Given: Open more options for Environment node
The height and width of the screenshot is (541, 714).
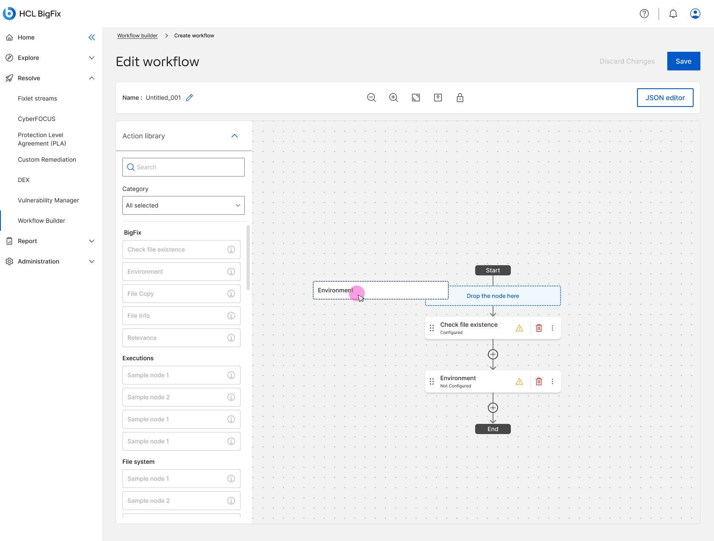Looking at the screenshot, I should [552, 381].
